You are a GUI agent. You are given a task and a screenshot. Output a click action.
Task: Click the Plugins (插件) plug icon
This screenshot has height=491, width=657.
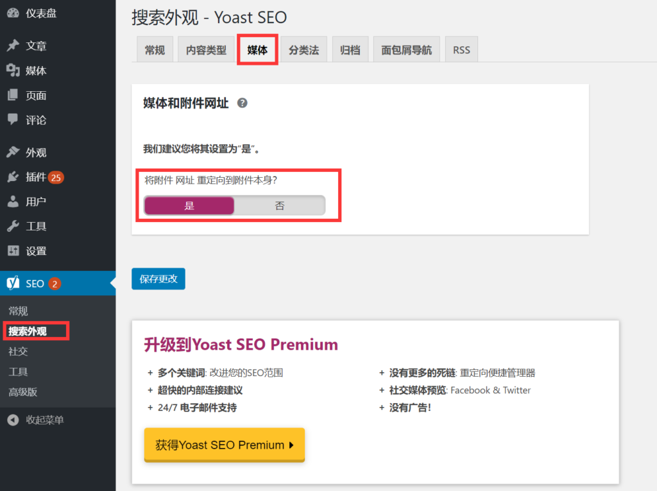click(x=12, y=177)
